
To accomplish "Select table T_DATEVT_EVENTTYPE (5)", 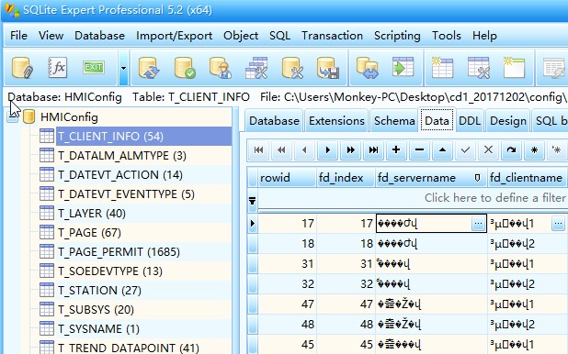I will 126,194.
